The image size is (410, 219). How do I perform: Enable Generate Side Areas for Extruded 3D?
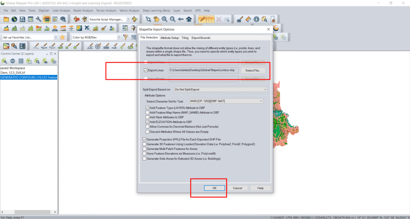[x=144, y=159]
